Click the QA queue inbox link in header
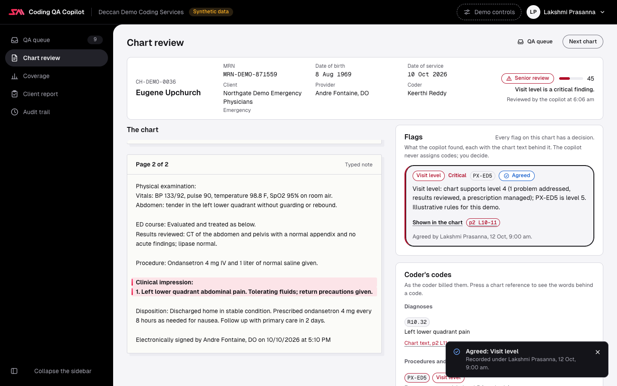 pyautogui.click(x=535, y=42)
